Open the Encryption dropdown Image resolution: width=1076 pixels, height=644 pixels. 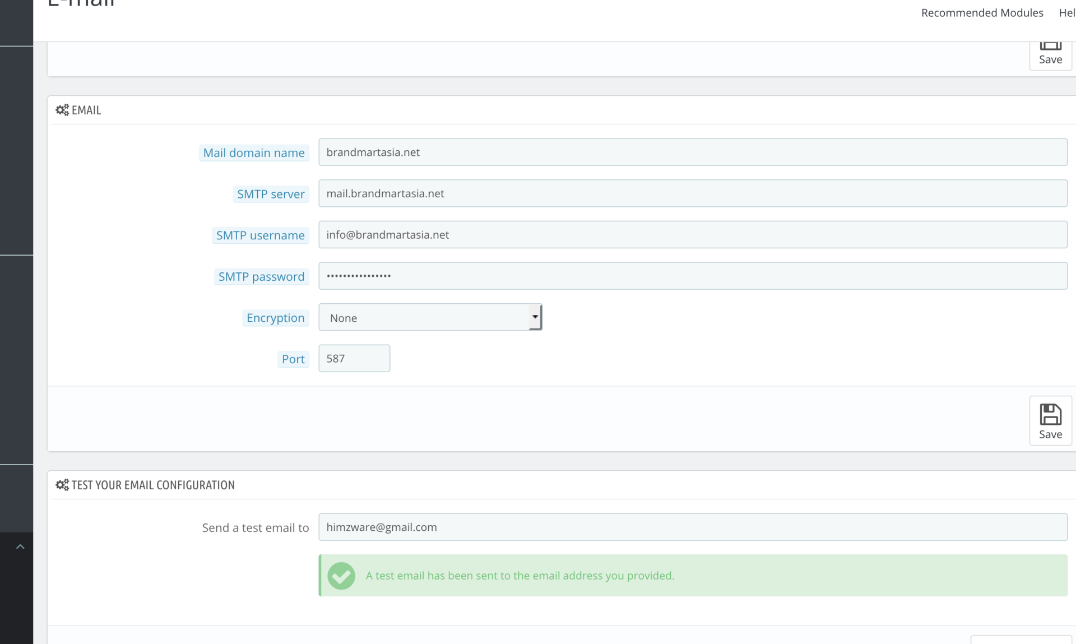[430, 317]
